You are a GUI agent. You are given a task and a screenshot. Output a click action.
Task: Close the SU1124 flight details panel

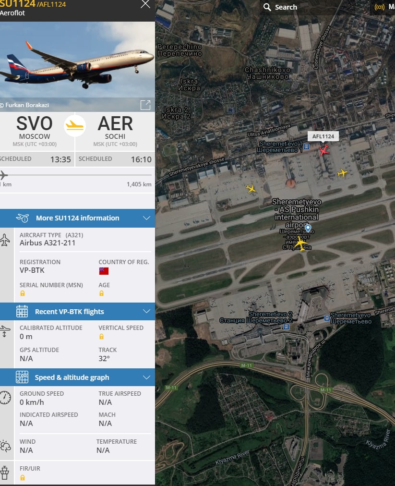tap(145, 4)
